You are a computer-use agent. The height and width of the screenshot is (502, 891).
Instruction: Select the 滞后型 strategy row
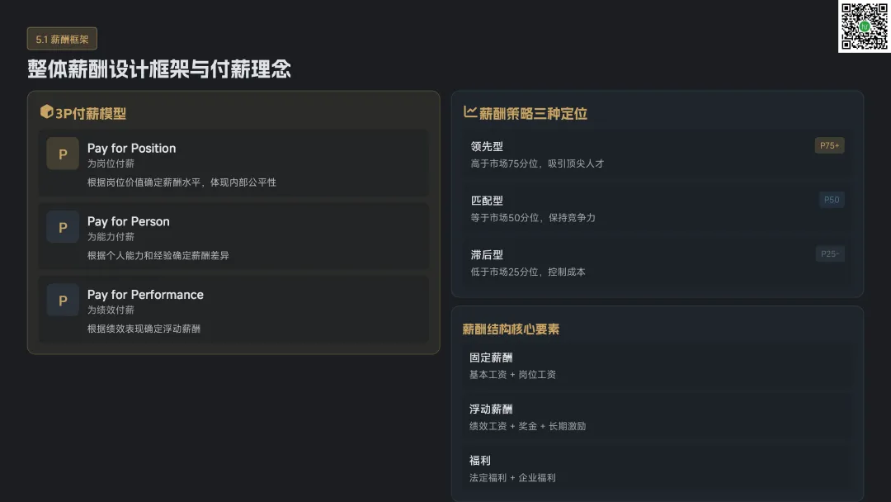point(657,263)
